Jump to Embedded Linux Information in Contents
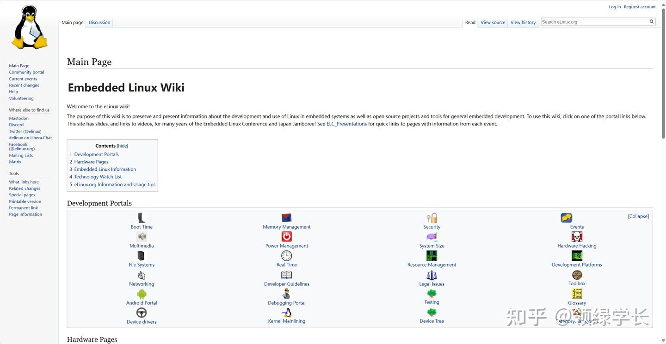 [105, 169]
